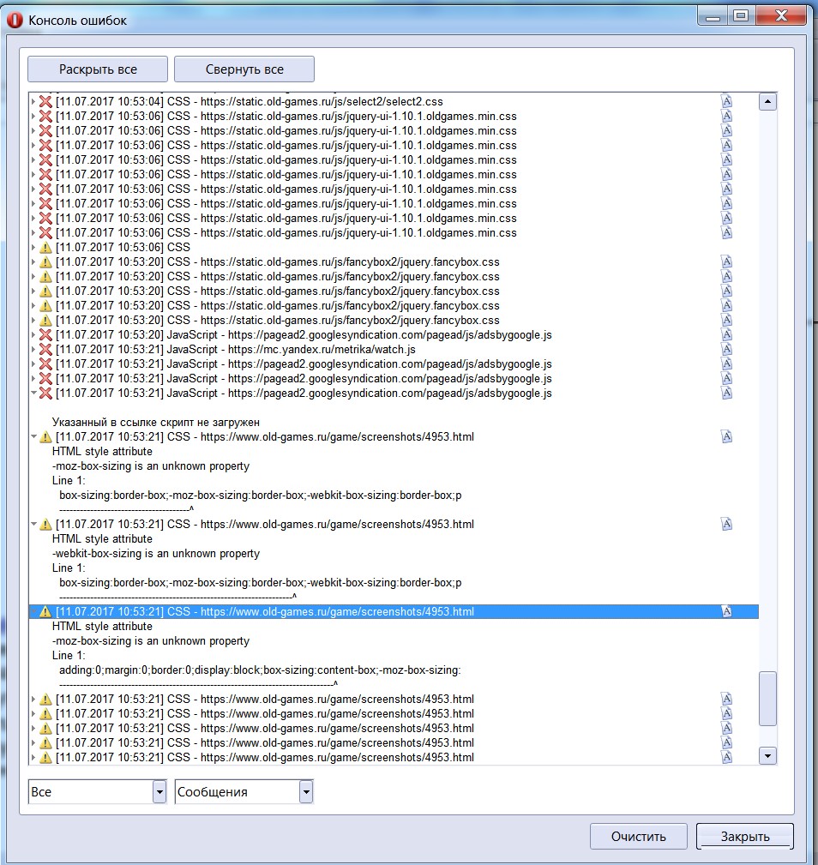Click warning icon on the URL-less CSS row
The width and height of the screenshot is (818, 865).
point(45,247)
